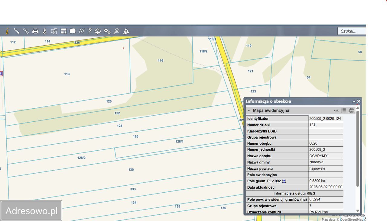387x221 pixels.
Task: Open the map layout panels tool
Action: (63, 31)
